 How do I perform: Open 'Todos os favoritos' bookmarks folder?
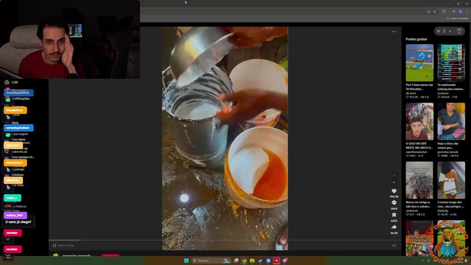(x=457, y=18)
